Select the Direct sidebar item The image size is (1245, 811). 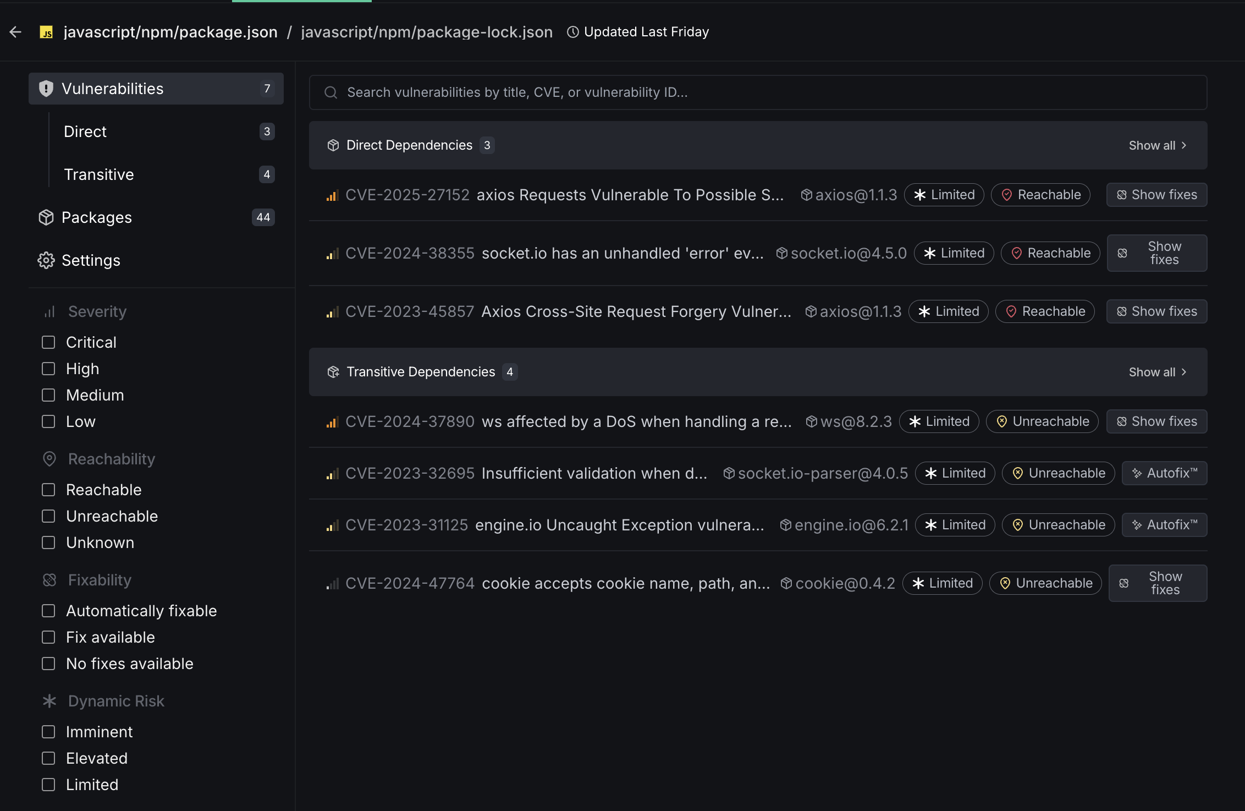(85, 131)
